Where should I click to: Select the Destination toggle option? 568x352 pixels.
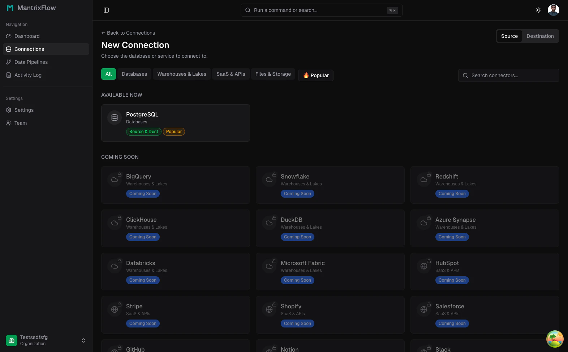[540, 36]
